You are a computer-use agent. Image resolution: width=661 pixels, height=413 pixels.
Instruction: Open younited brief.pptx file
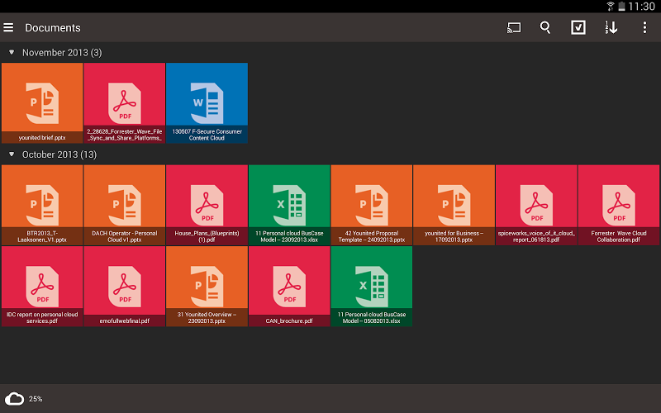tap(41, 103)
